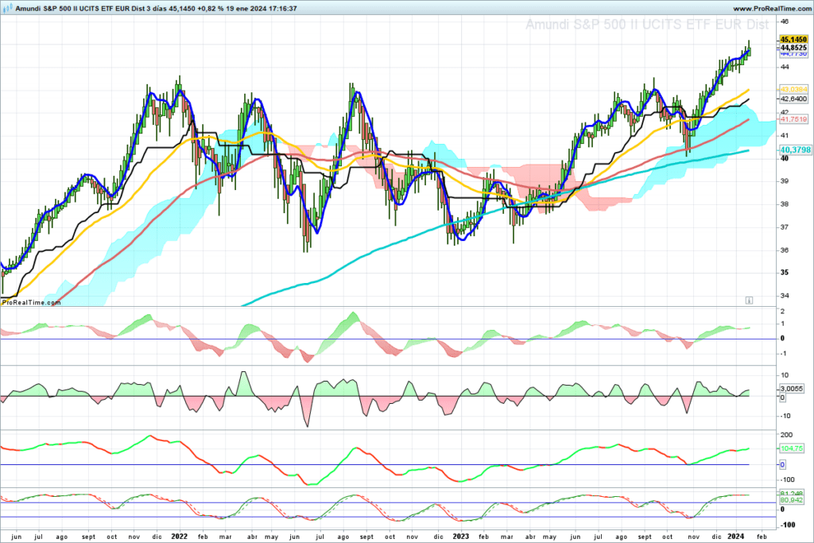Click the small info icon in price panel
Screen dimensions: 814x543
(749, 300)
